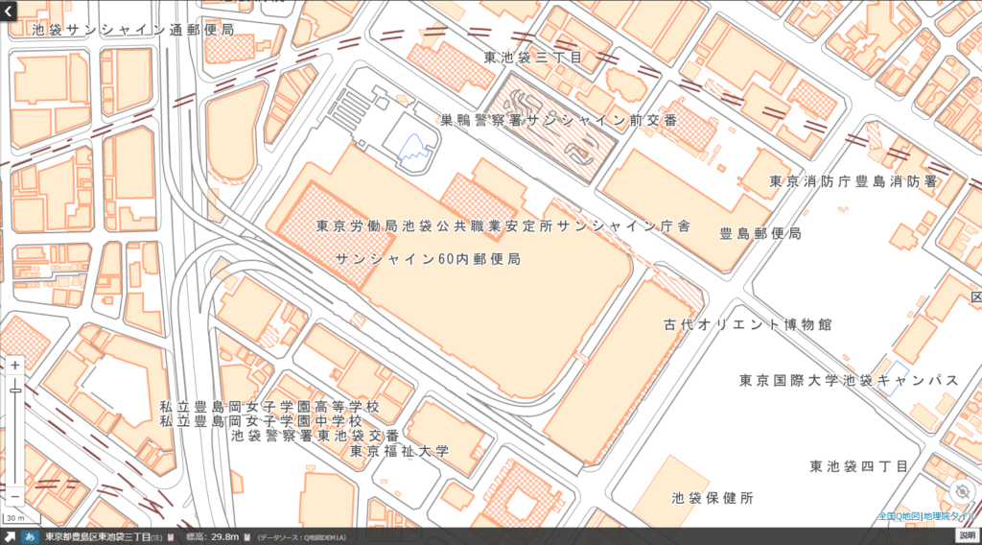Toggle the blue あ kana display button
The height and width of the screenshot is (545, 982).
click(30, 536)
